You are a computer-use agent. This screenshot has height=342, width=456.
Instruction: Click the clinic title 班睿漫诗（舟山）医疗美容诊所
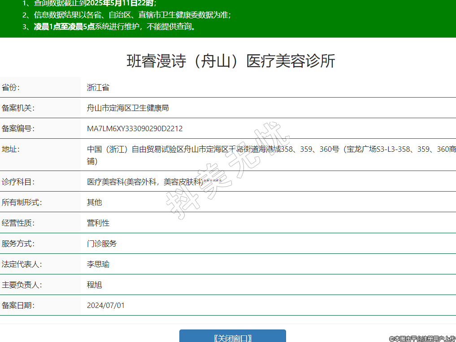coord(231,61)
